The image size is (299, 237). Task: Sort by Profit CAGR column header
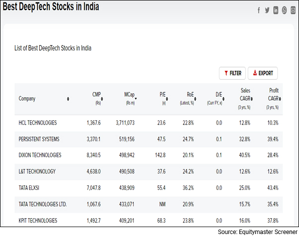click(x=274, y=94)
